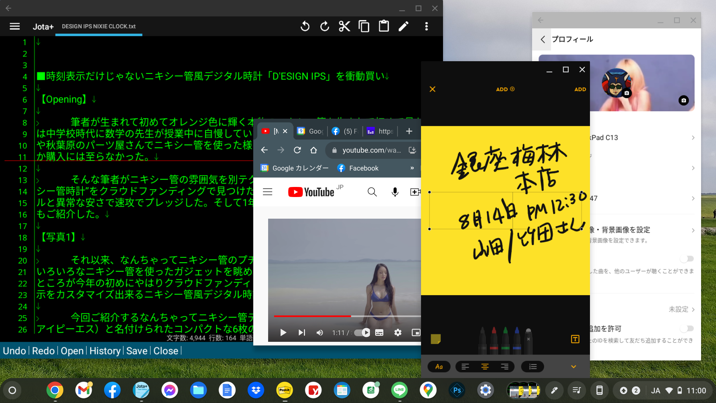Start a YouTube voice search with the microphone icon

[395, 191]
